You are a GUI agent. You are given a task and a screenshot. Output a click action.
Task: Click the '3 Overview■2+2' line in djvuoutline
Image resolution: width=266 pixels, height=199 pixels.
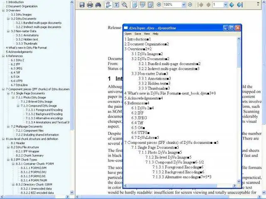[138, 49]
